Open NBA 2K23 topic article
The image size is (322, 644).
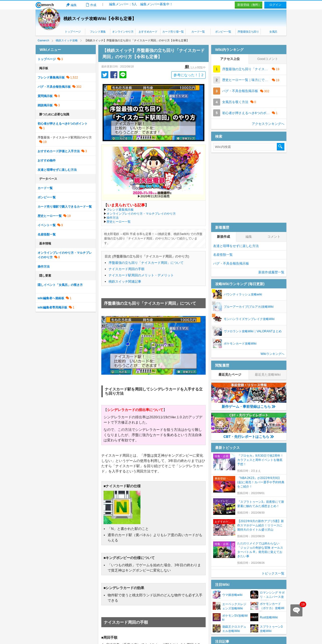[261, 482]
